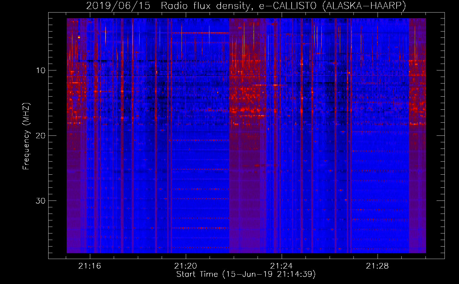Click the 21:24 time tick label
459x284 pixels.
click(281, 266)
